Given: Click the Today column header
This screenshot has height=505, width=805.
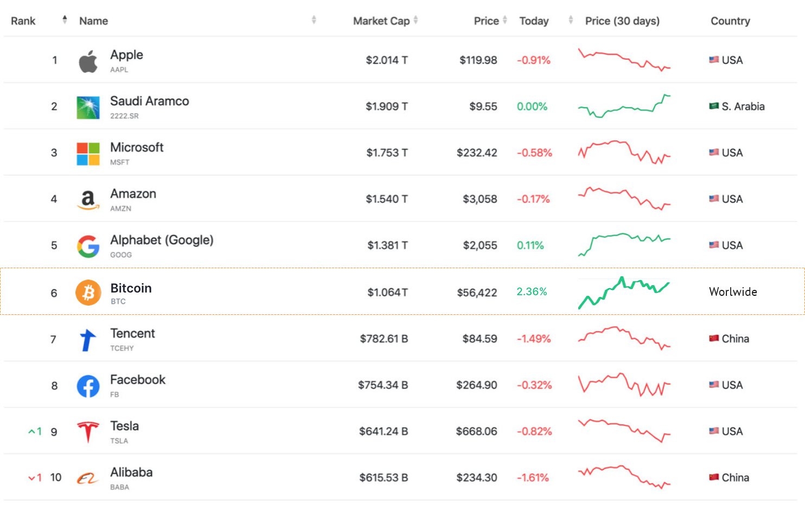Looking at the screenshot, I should click(x=534, y=21).
